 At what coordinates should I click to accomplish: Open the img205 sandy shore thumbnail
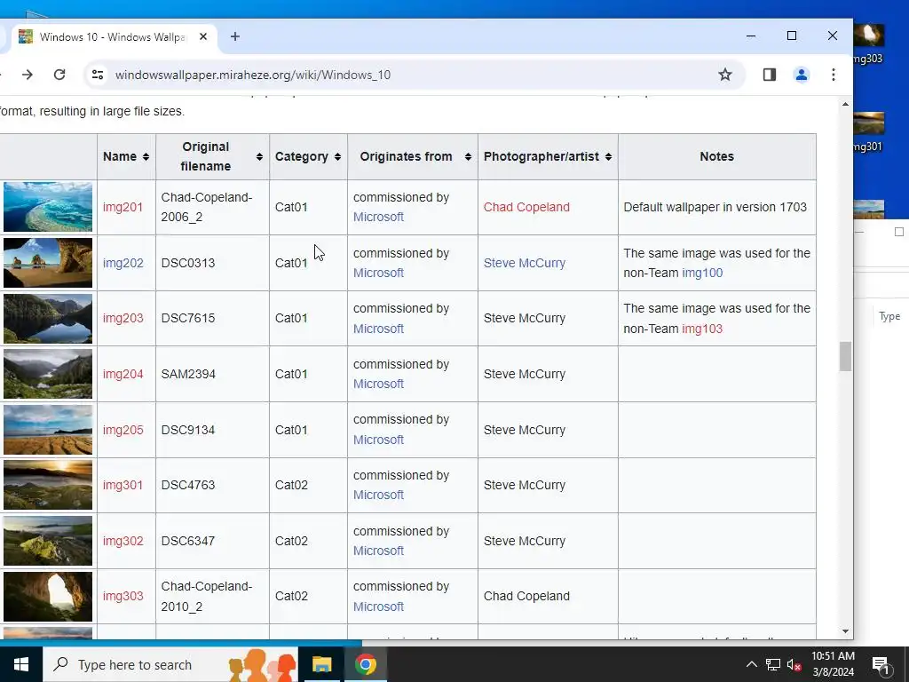coord(48,430)
